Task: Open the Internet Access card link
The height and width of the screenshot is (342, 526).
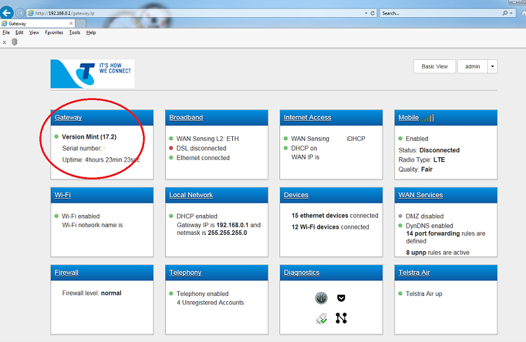Action: click(x=307, y=118)
